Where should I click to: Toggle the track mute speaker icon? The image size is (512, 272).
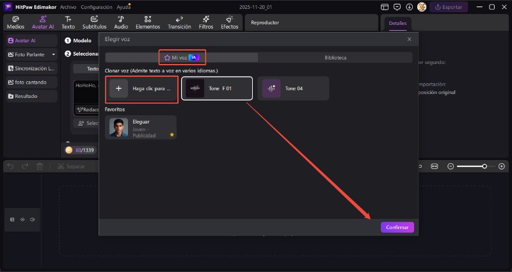click(x=32, y=220)
